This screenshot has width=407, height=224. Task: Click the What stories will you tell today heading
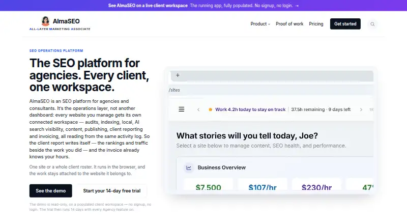point(247,135)
